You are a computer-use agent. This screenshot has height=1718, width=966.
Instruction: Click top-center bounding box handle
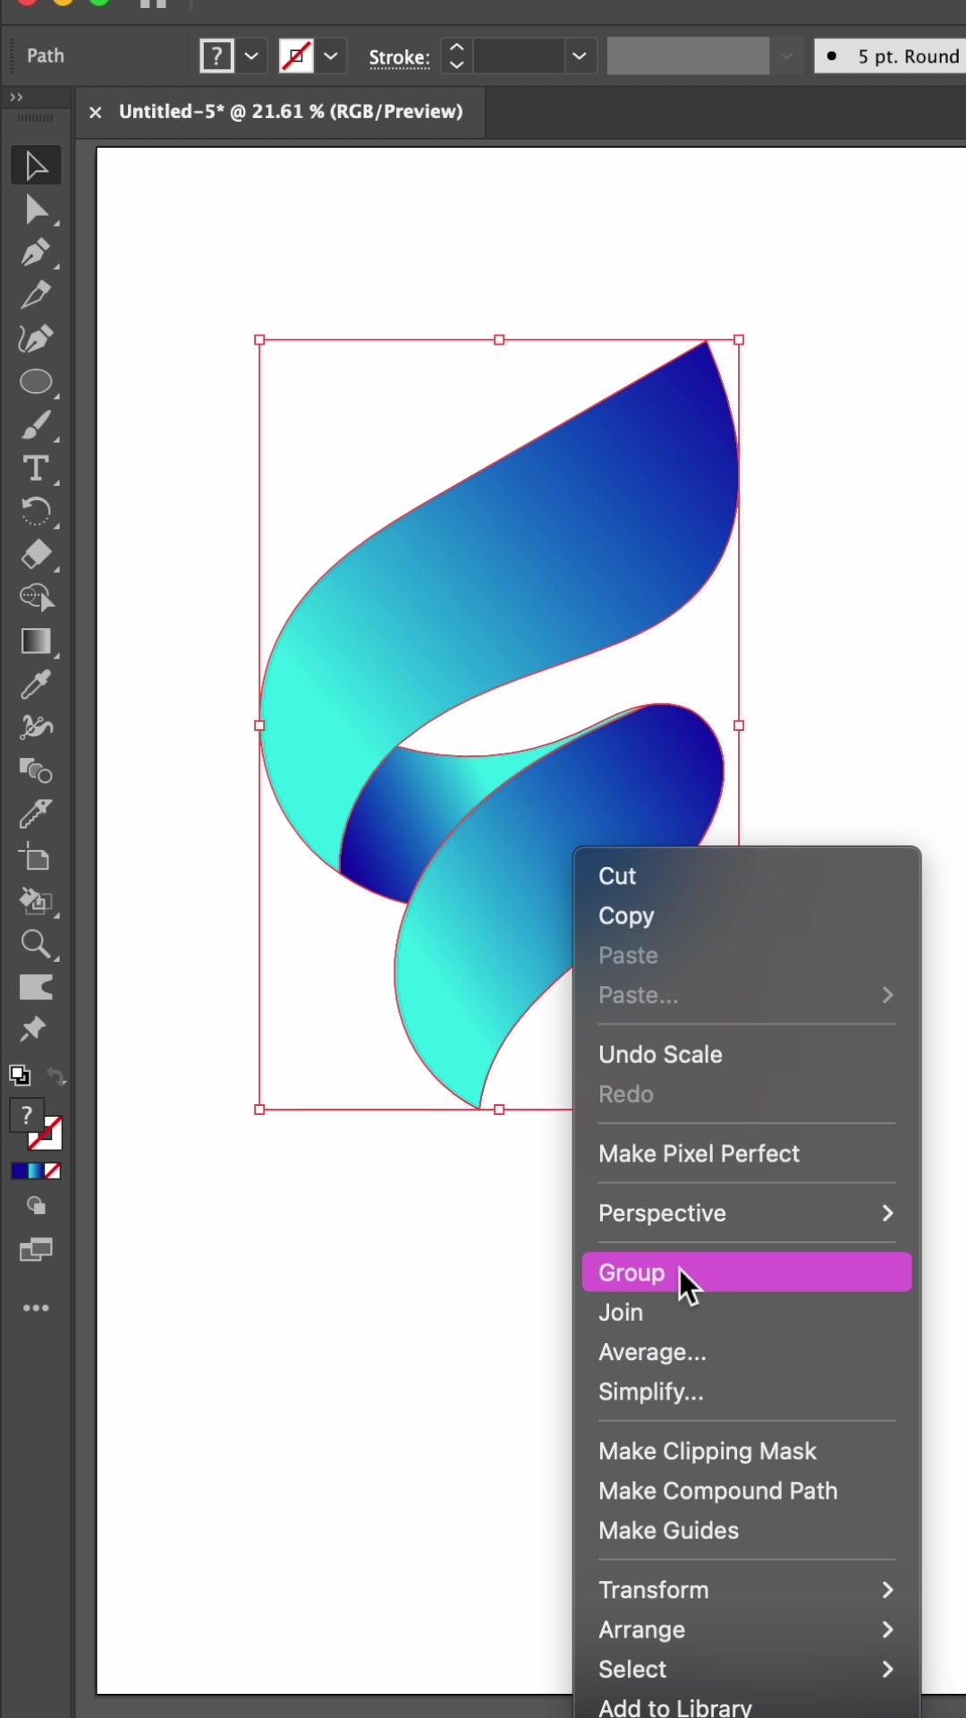click(499, 340)
